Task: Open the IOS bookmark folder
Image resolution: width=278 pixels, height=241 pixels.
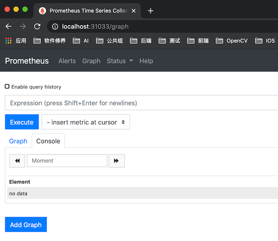Action: tap(265, 41)
